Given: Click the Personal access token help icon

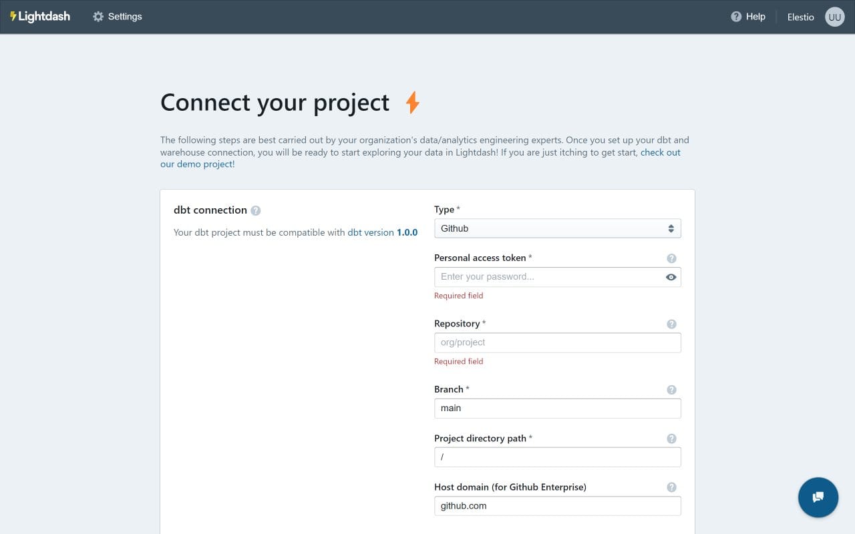Looking at the screenshot, I should (671, 258).
